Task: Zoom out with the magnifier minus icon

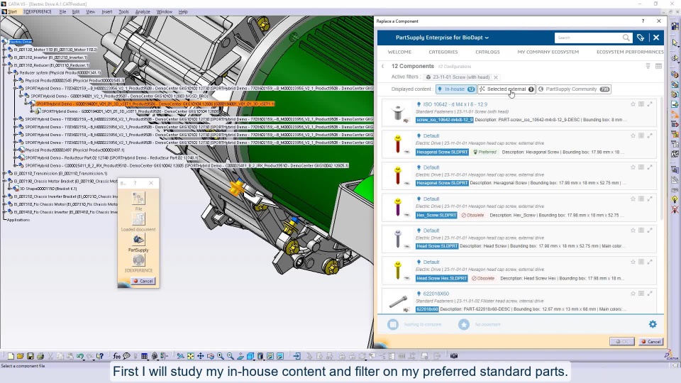Action: (x=231, y=356)
